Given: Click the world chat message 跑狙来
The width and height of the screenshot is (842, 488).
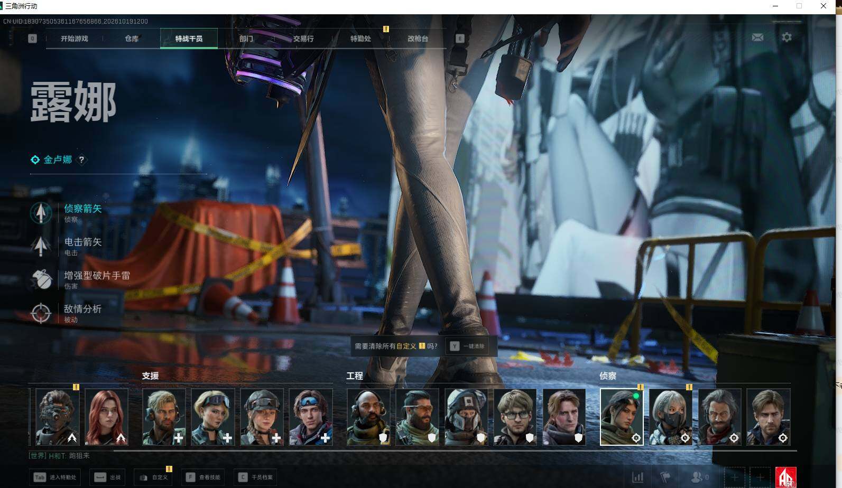Looking at the screenshot, I should (79, 456).
